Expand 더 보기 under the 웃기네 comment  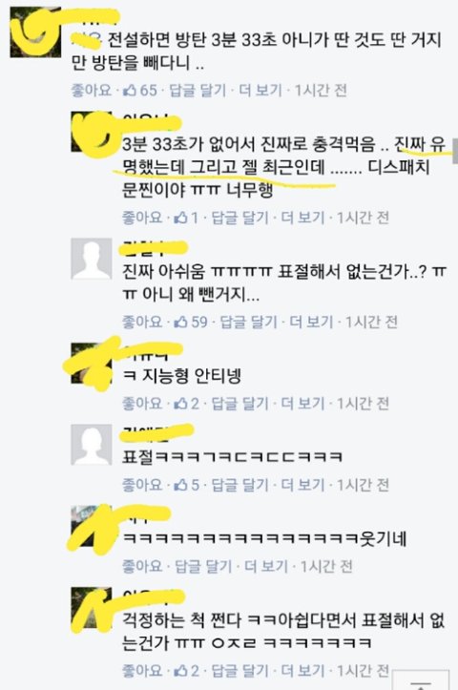pyautogui.click(x=266, y=566)
